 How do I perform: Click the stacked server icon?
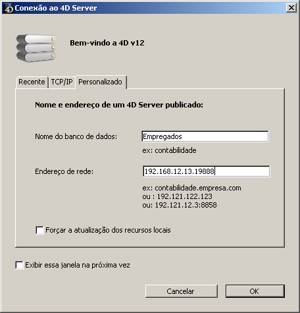[x=36, y=48]
